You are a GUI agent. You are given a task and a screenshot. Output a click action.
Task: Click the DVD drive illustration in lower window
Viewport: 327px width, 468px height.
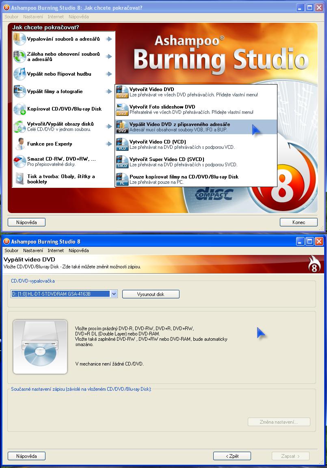point(40,347)
